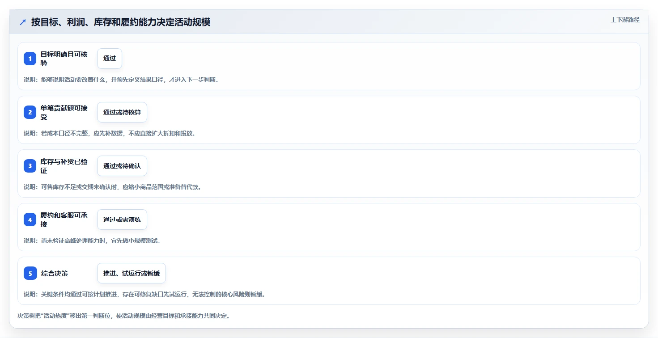
Task: Click the 通过或待核算 result pill
Action: (x=122, y=112)
